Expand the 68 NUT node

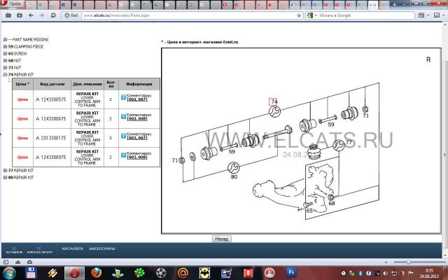pos(5,61)
